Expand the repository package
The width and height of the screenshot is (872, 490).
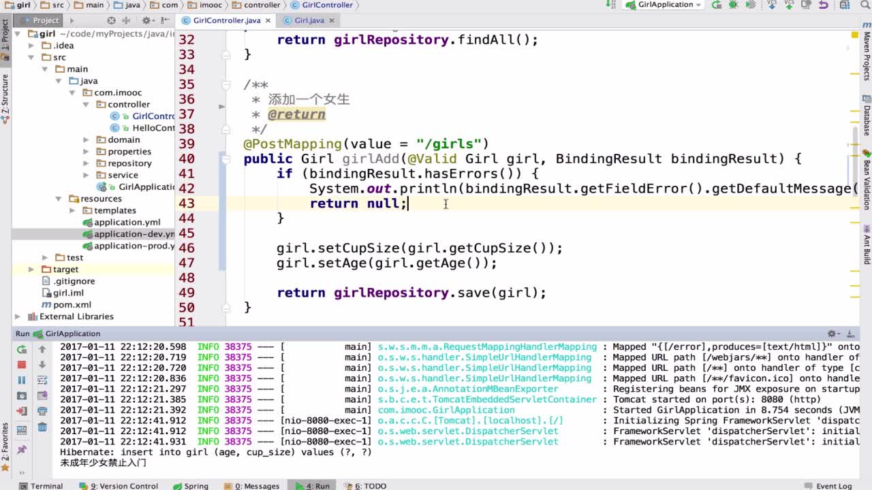(86, 163)
